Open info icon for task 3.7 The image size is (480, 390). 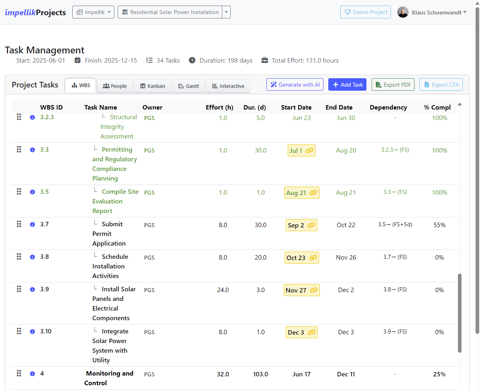33,224
